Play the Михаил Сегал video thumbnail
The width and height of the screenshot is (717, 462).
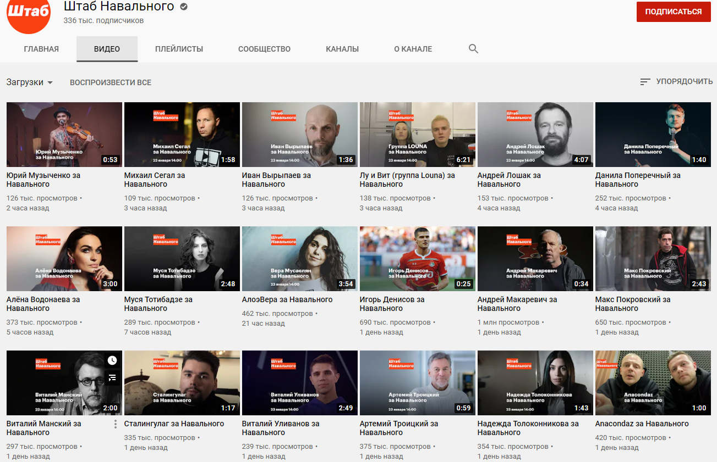pyautogui.click(x=182, y=135)
